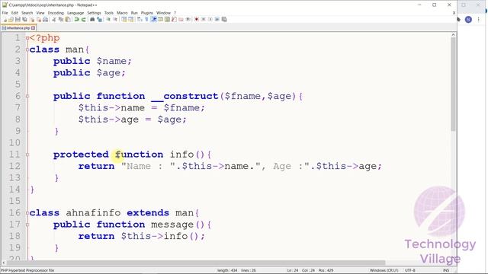Toggle the highlighted Indent Guide icon
Image resolution: width=488 pixels, height=274 pixels.
pyautogui.click(x=153, y=19)
